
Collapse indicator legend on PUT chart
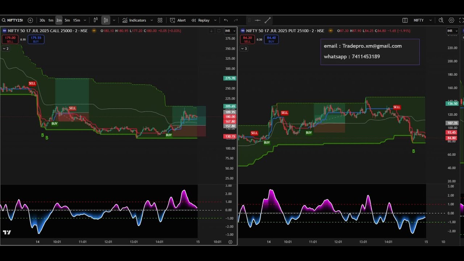(244, 49)
